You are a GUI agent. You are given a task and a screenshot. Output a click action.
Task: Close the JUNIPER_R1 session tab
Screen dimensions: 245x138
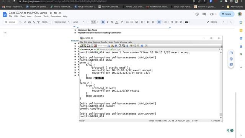click(95, 49)
